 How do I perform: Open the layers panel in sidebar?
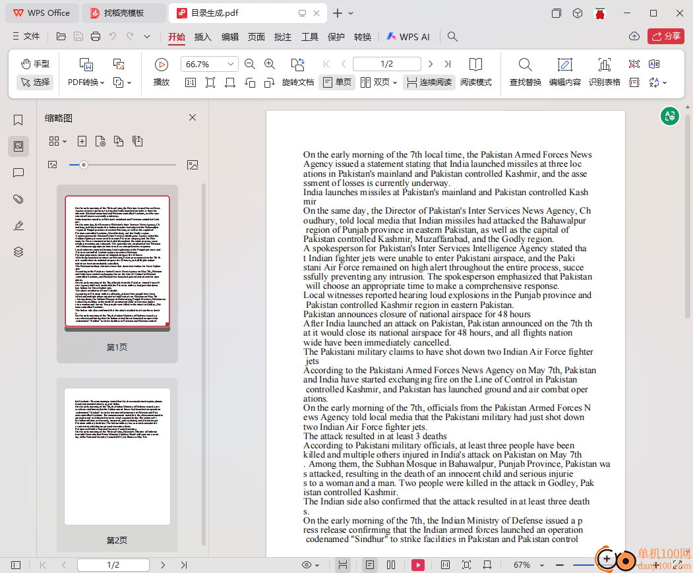[x=18, y=252]
